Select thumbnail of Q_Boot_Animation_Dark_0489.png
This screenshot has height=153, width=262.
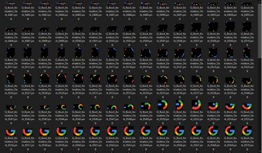click(146, 3)
